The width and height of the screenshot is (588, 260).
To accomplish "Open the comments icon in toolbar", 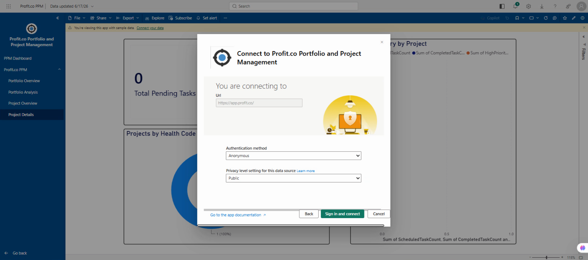I will pos(555,18).
